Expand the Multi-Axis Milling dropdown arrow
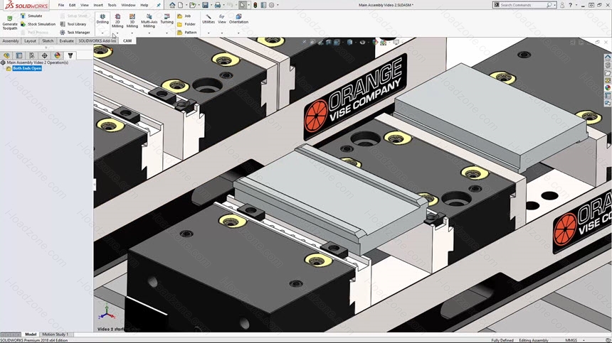Viewport: 612px width, 343px height. coord(149,33)
